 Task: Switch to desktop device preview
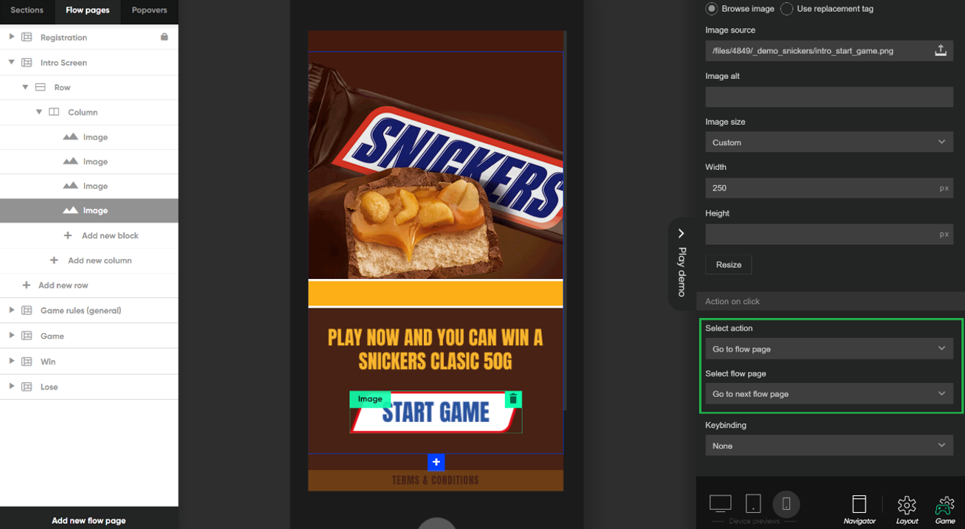tap(721, 504)
